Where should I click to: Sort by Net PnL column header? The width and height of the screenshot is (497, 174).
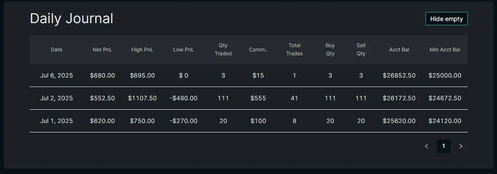[102, 50]
